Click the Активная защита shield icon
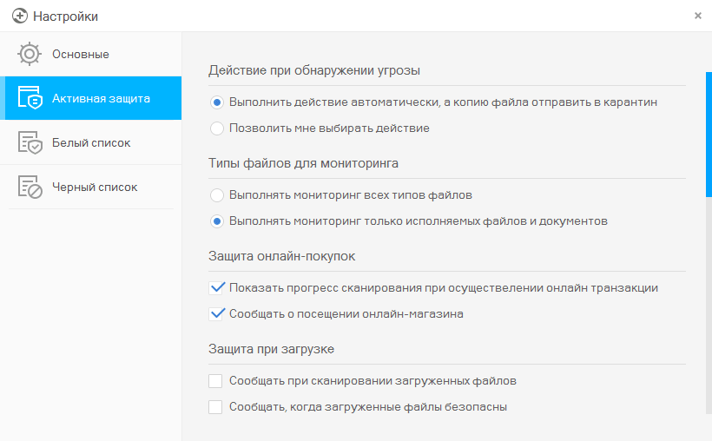The width and height of the screenshot is (712, 441). (x=30, y=98)
